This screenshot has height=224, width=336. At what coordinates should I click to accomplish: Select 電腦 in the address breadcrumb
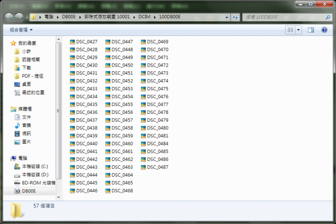click(49, 17)
